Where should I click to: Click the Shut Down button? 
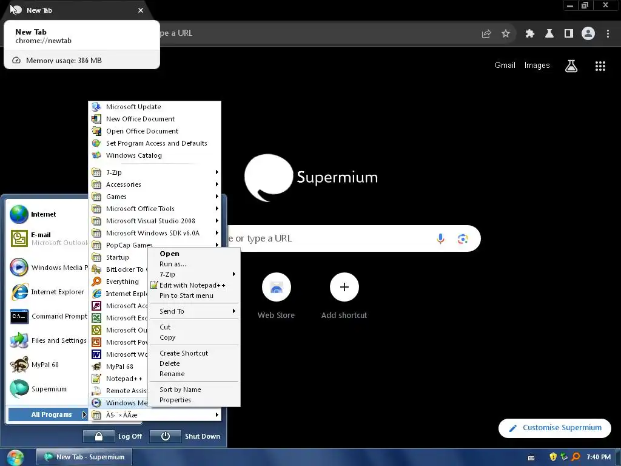tap(186, 436)
